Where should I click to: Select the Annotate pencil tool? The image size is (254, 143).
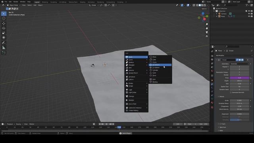(4, 43)
